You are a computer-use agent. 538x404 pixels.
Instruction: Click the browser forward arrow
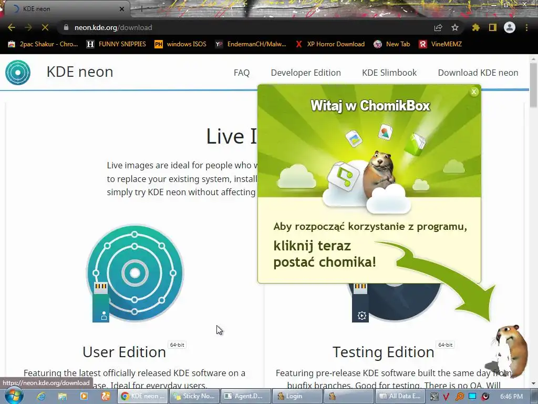[28, 27]
